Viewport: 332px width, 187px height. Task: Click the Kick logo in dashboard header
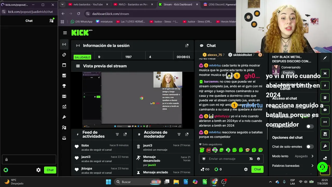(x=82, y=32)
